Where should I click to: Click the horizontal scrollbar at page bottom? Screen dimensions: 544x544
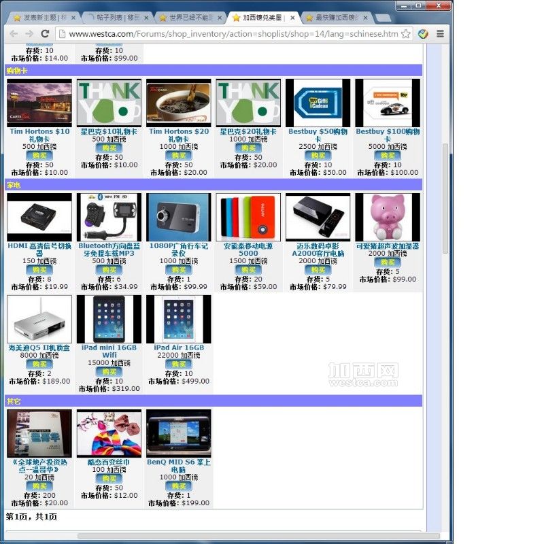(x=258, y=536)
